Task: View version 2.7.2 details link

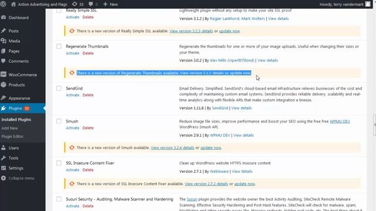Action: [x=206, y=183]
